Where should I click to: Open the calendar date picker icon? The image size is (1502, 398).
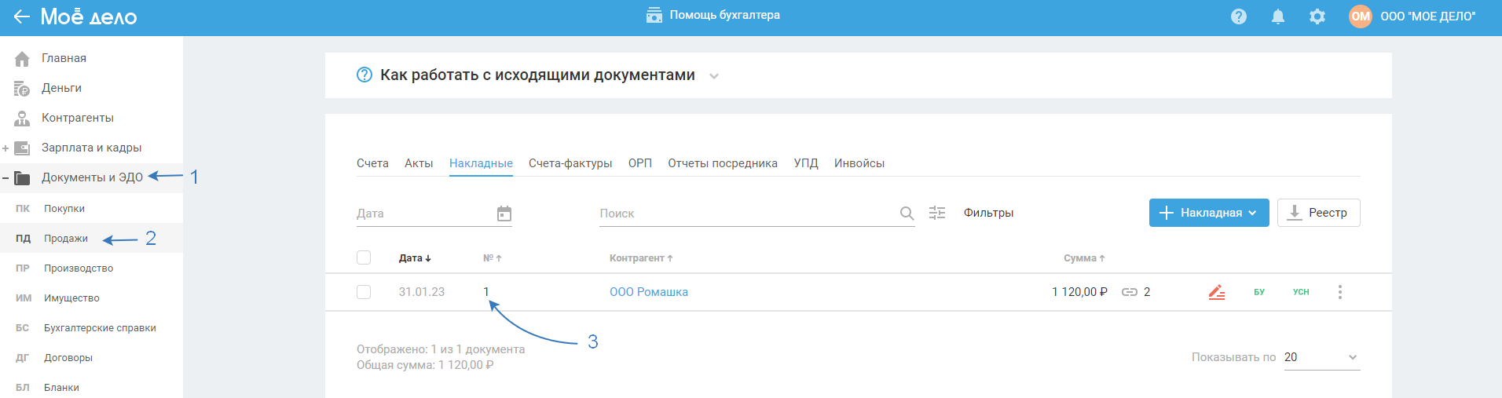pos(504,214)
